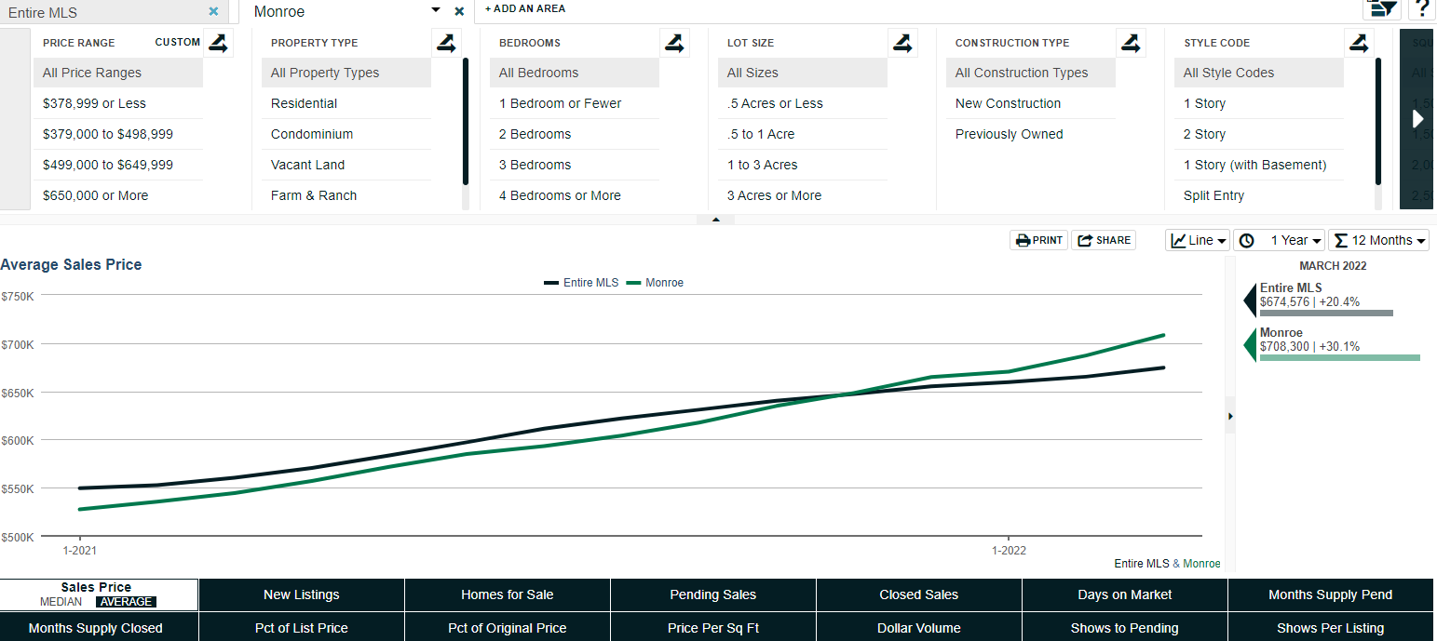
Task: Click the Style Code breakout arrow icon
Action: (1359, 43)
